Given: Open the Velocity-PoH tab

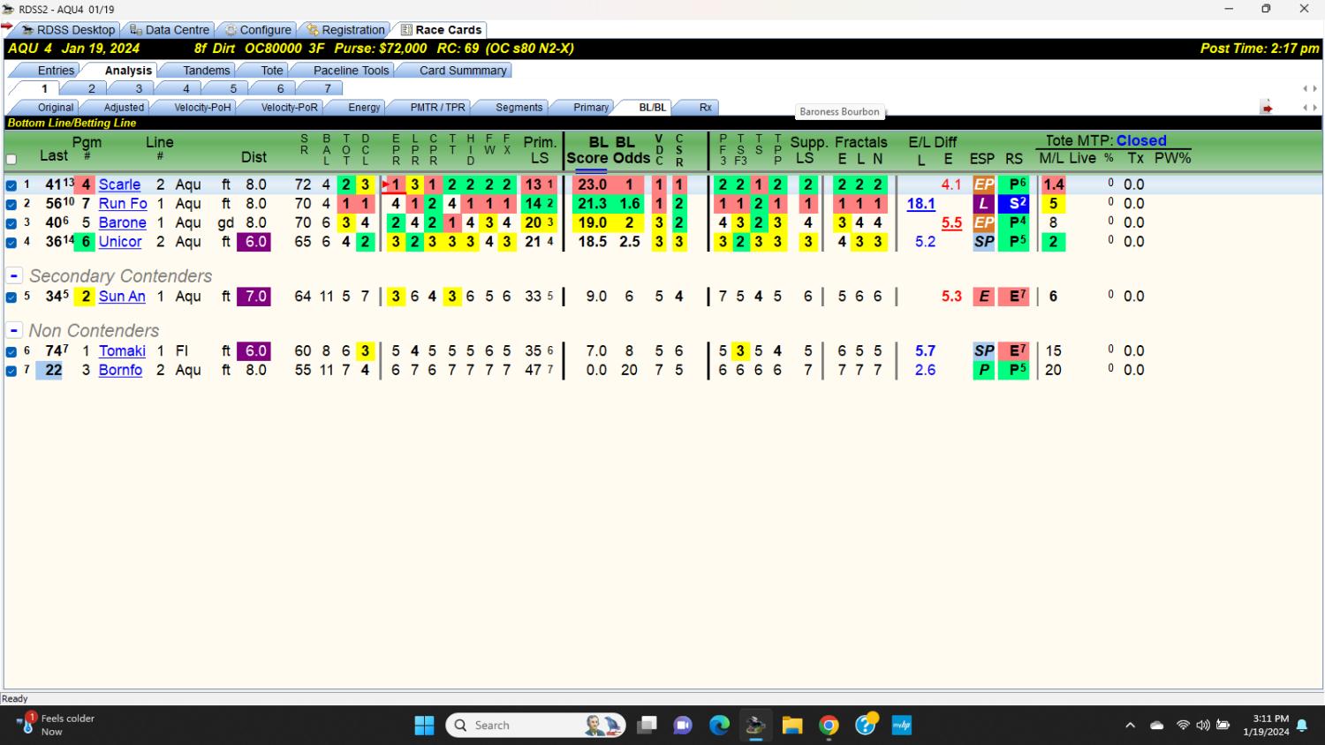Looking at the screenshot, I should click(202, 108).
